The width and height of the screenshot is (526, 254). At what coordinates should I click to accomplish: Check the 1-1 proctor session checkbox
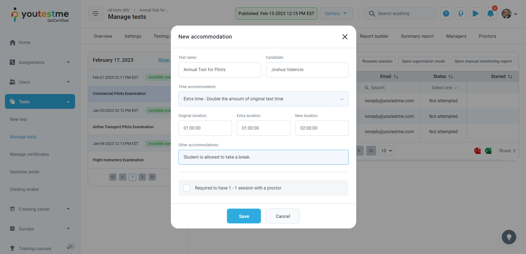(x=187, y=188)
